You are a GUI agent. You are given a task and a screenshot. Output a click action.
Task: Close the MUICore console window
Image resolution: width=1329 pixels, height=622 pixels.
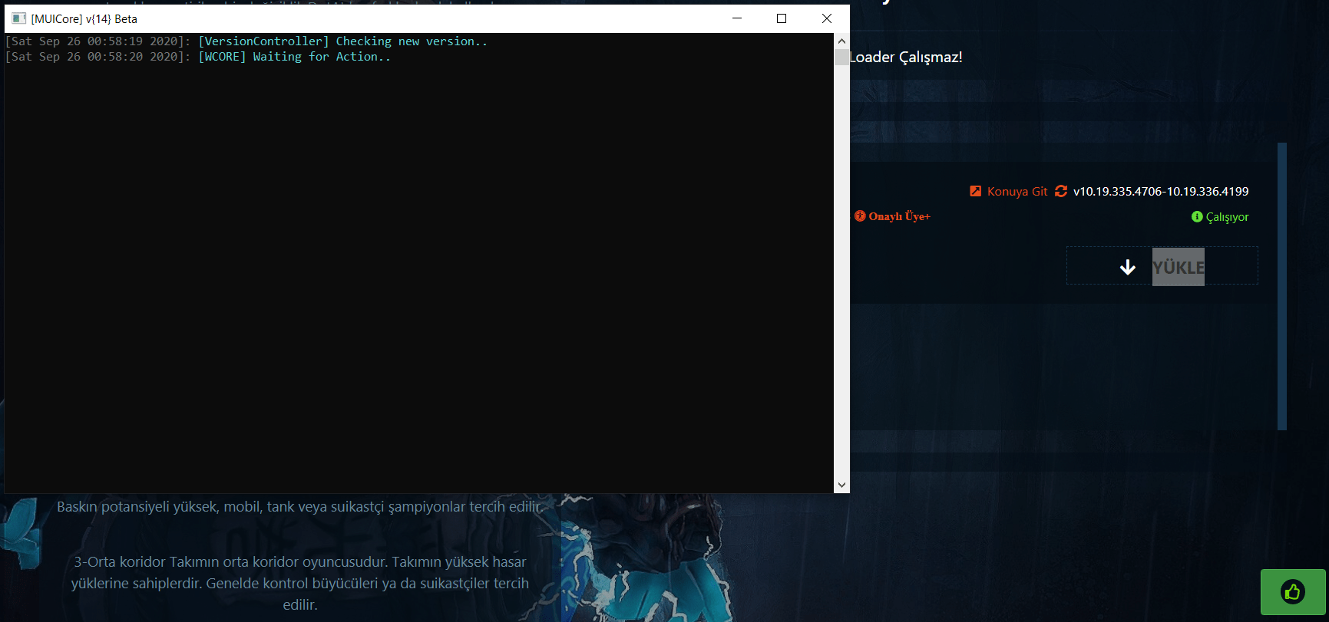(827, 18)
